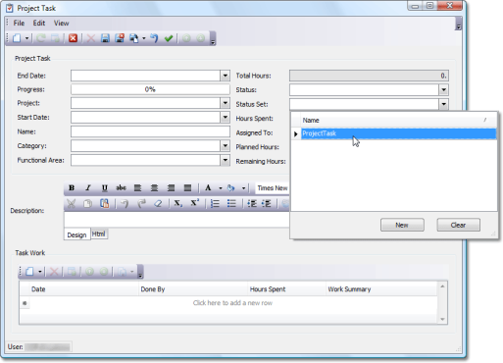Sort Task Work by the Date column

pyautogui.click(x=83, y=289)
